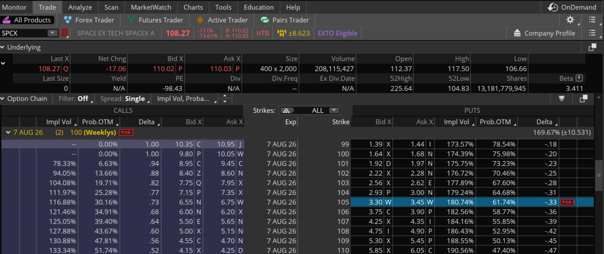The width and height of the screenshot is (604, 254).
Task: Click the 108 put bid price 4.75
Action: tap(376, 231)
